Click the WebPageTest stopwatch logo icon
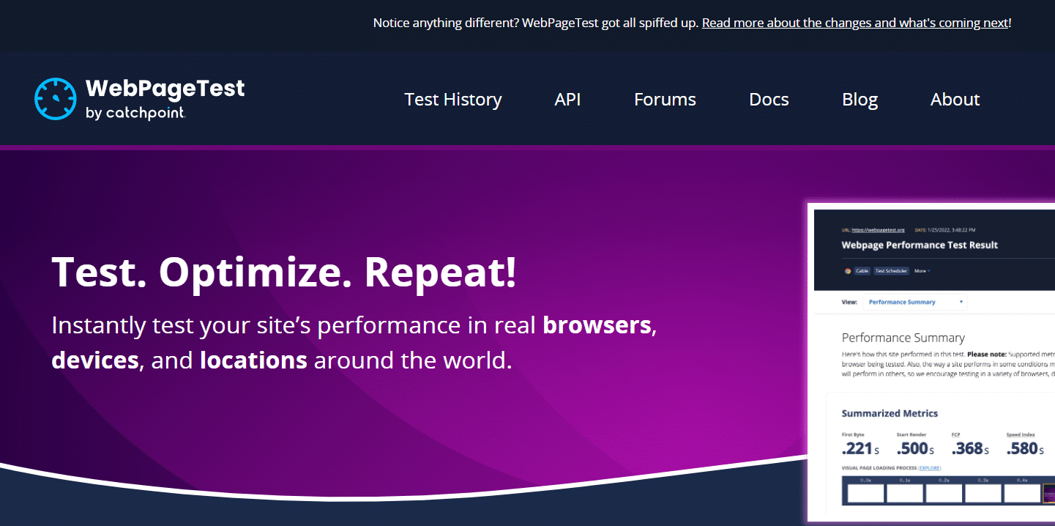1055x526 pixels. coord(55,99)
